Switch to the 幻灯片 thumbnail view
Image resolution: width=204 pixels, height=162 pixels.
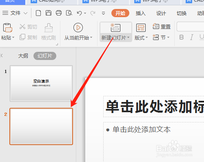(45, 56)
